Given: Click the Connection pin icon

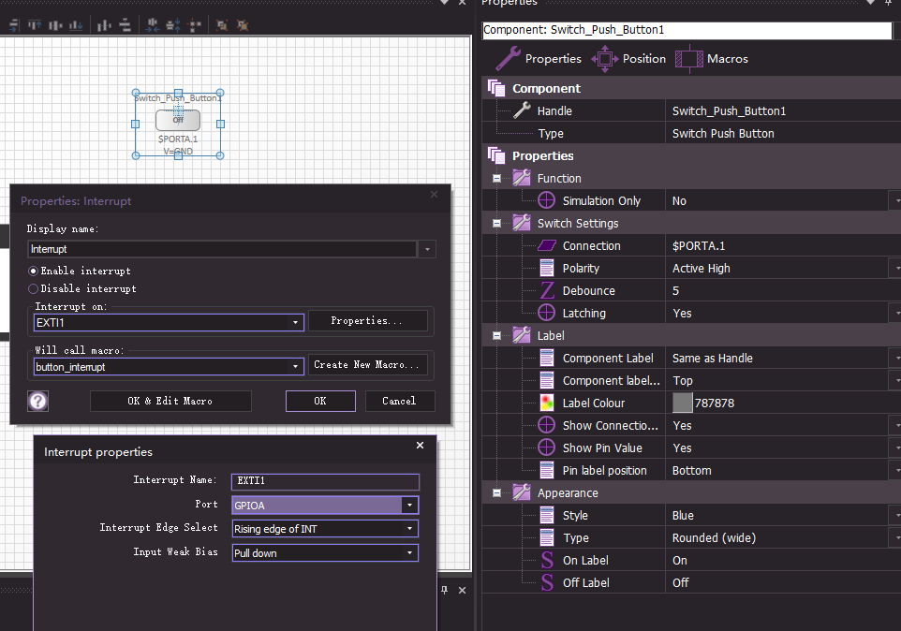Looking at the screenshot, I should [546, 245].
